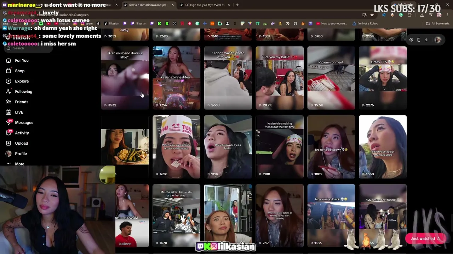
Task: Open "Porsche owner tries a Tesla" video
Action: [x=228, y=147]
